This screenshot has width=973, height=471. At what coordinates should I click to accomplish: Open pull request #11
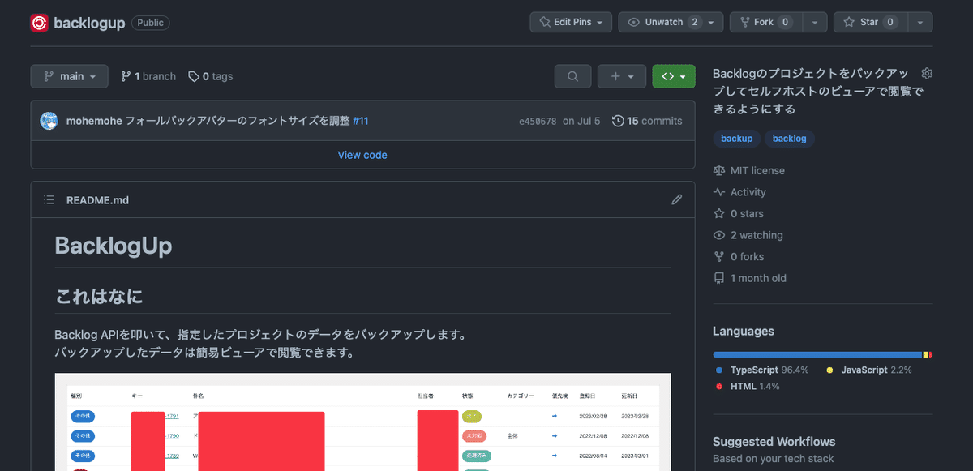(x=360, y=120)
